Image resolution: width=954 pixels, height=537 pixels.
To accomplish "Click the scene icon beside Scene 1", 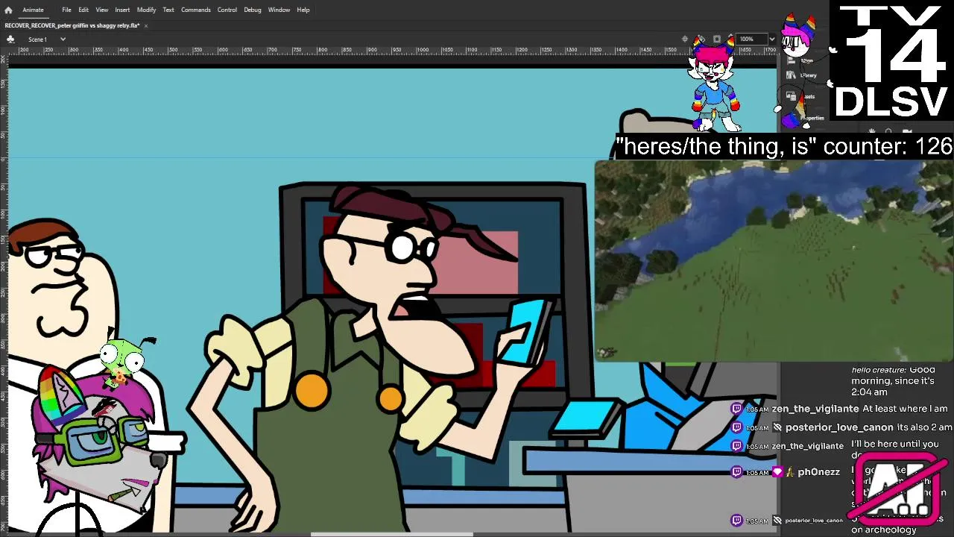I will [10, 39].
